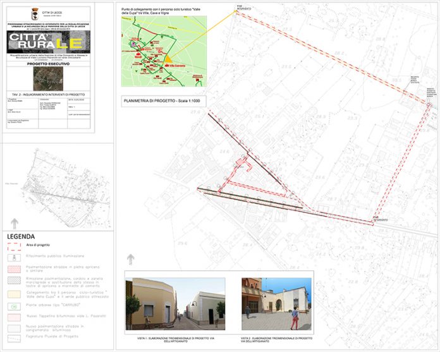Click the north arrow above the Legenda
The image size is (440, 352).
pyautogui.click(x=14, y=223)
